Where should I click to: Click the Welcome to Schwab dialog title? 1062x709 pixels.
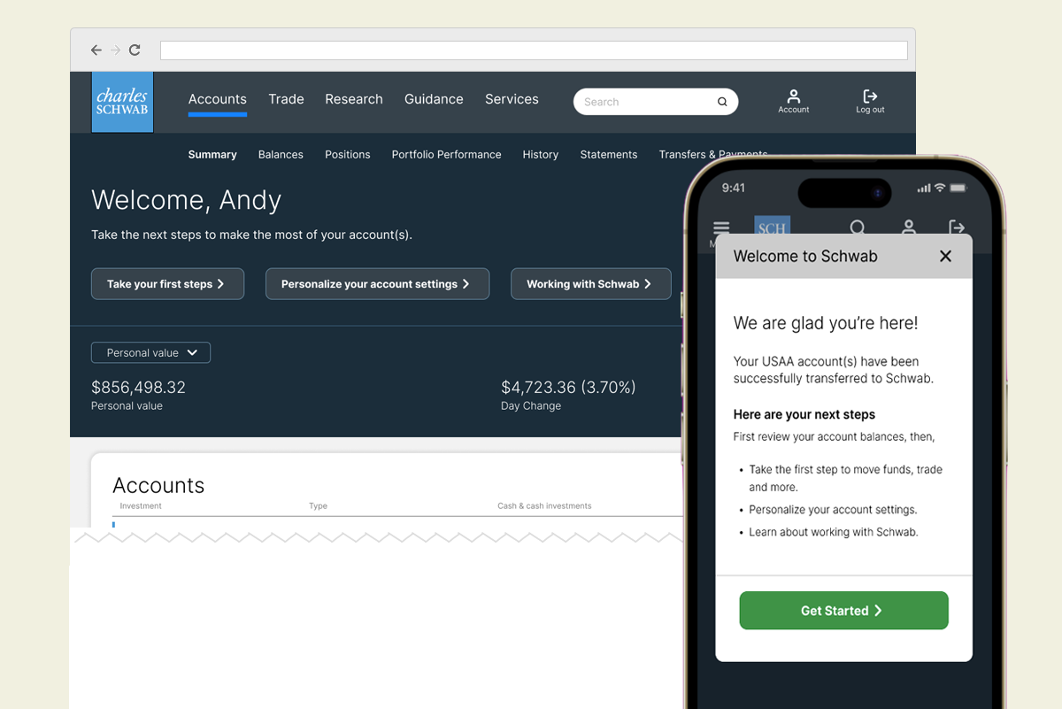pos(805,256)
